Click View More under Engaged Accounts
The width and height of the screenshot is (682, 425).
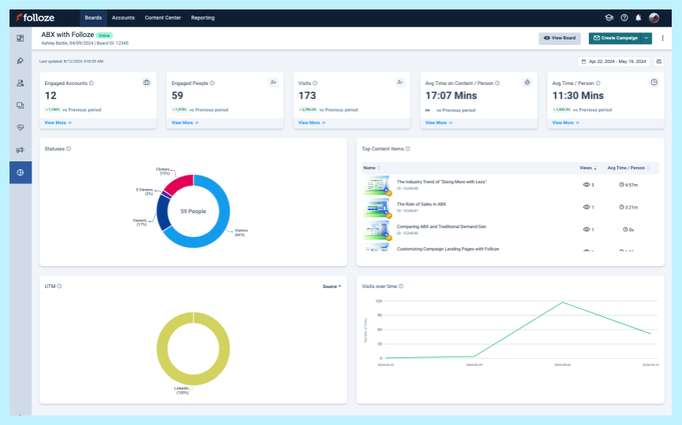point(58,123)
